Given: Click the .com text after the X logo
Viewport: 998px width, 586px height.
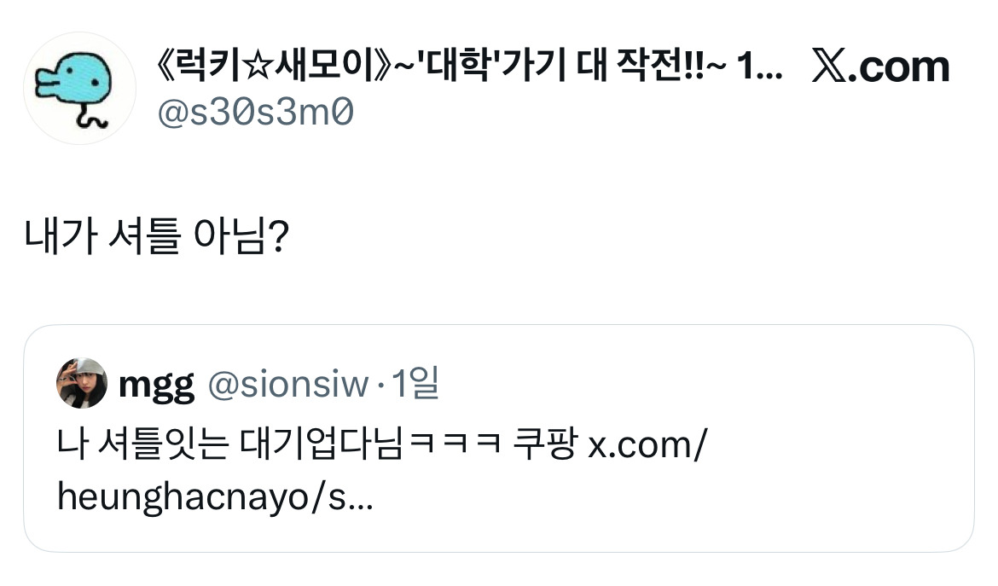Looking at the screenshot, I should pos(899,67).
